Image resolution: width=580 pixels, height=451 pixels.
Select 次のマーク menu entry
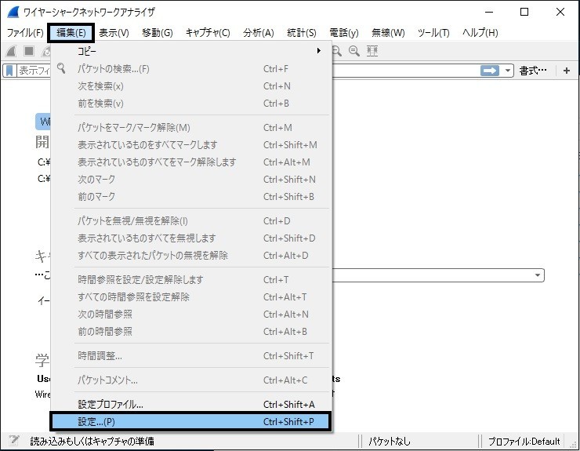(191, 179)
